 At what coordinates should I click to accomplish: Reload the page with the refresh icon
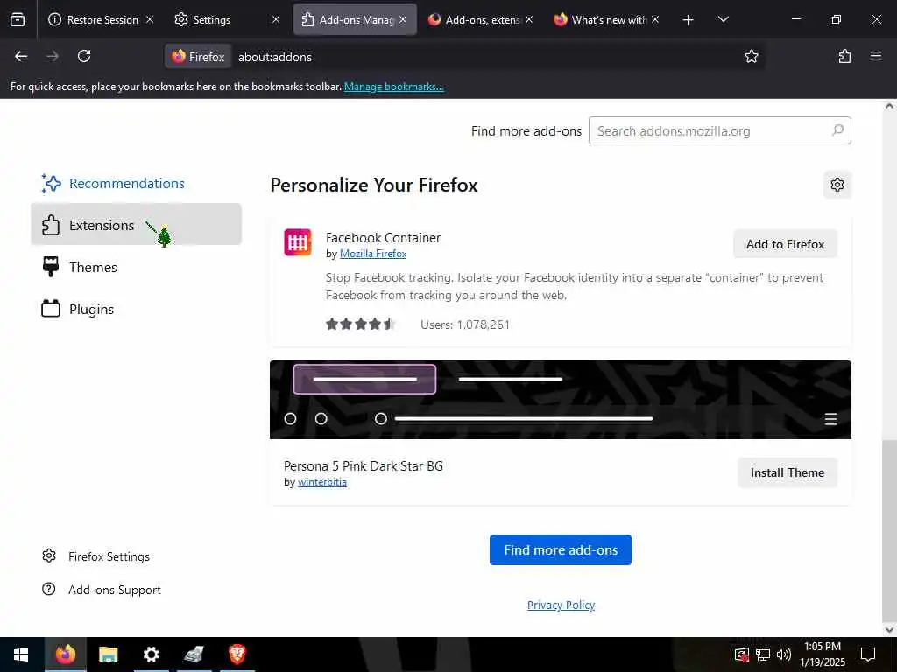[84, 56]
